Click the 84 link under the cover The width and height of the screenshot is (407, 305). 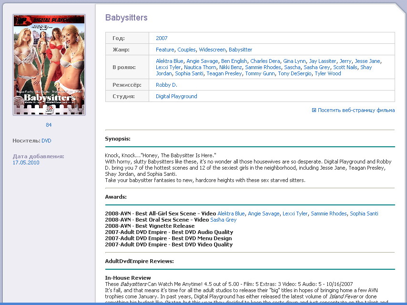49,125
